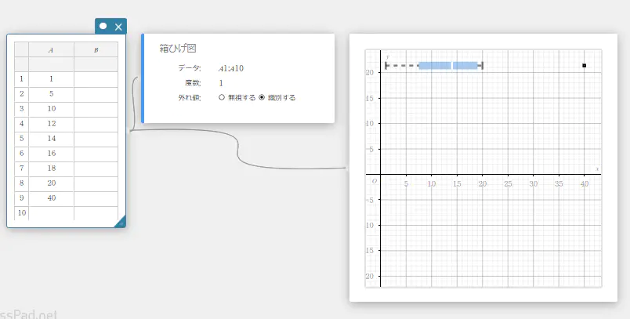Click the cell with value 12
630x319 pixels.
pos(51,123)
